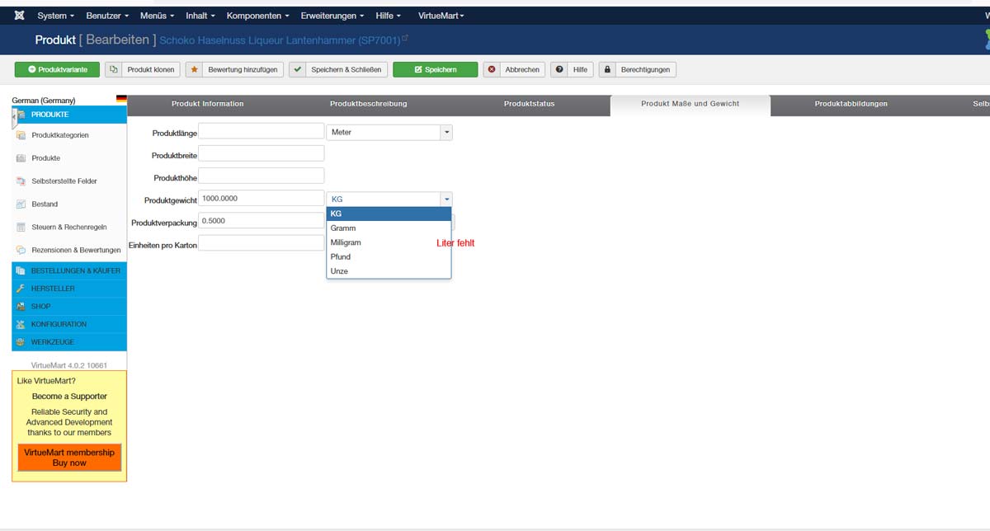This screenshot has height=531, width=990.
Task: Expand the Bestellungen & Käufer section
Action: click(75, 270)
